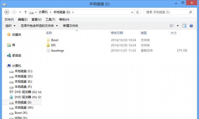Click drive icon for 本地磁盘 (F:)
The height and width of the screenshot is (119, 199).
tap(11, 87)
